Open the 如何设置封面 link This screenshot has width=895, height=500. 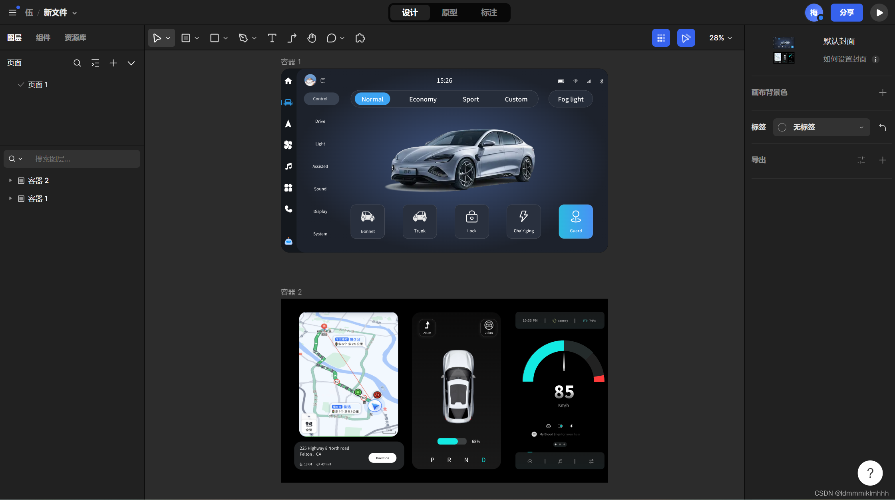[845, 59]
